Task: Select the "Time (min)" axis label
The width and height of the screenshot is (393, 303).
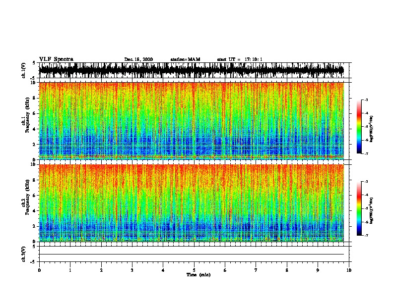Action: click(198, 275)
